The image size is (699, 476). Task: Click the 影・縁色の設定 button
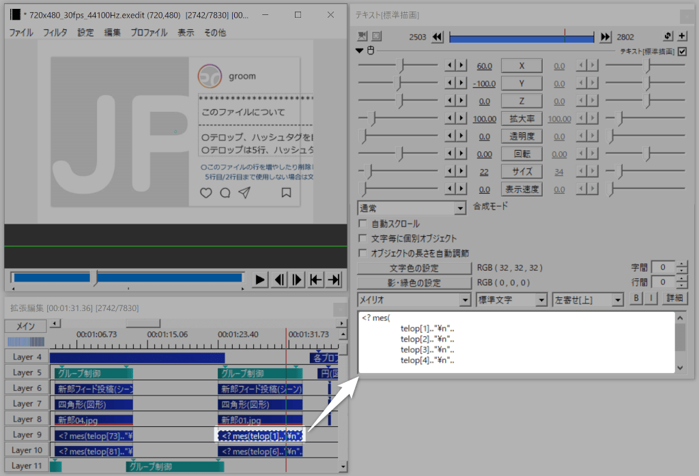pos(414,282)
